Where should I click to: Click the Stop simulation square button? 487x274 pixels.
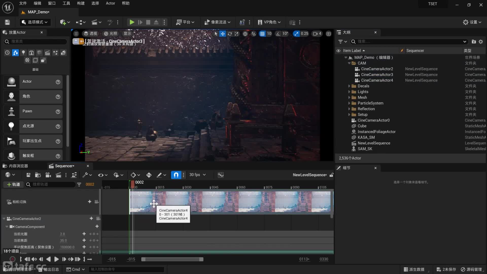148,22
